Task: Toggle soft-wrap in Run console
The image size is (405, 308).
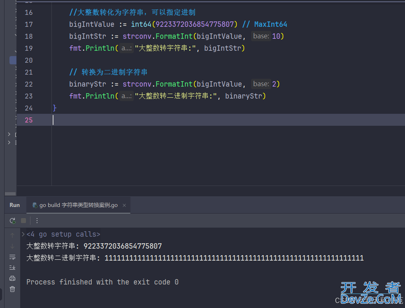Action: [12, 257]
